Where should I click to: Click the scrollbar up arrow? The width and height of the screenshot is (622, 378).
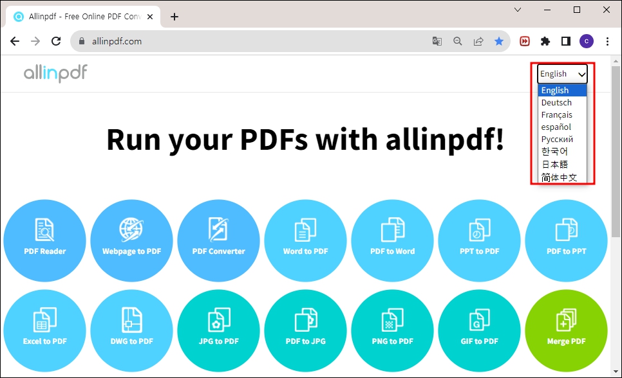[616, 62]
